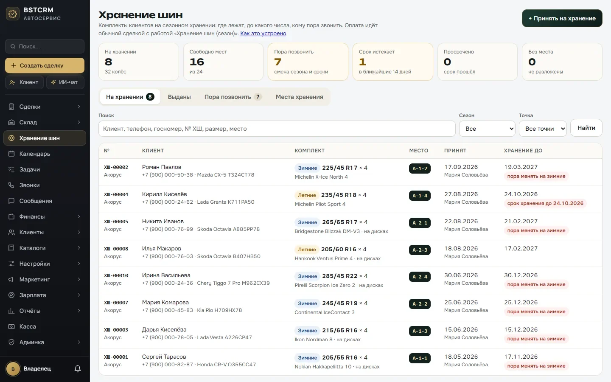Switch to the Выданы tab
Image resolution: width=611 pixels, height=382 pixels.
[x=179, y=97]
